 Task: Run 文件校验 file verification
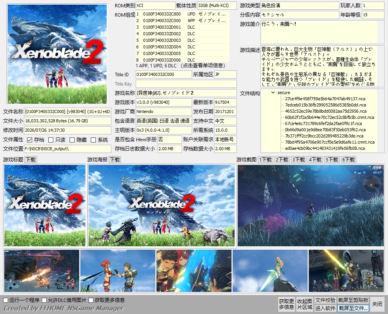pos(325,300)
